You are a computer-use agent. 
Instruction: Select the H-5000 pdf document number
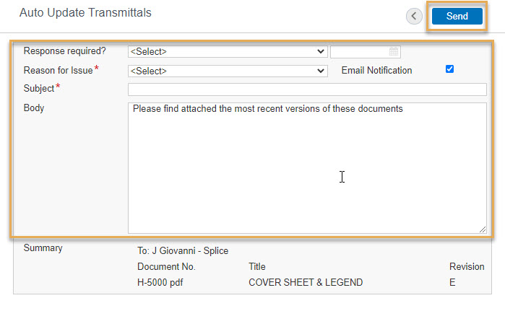160,282
